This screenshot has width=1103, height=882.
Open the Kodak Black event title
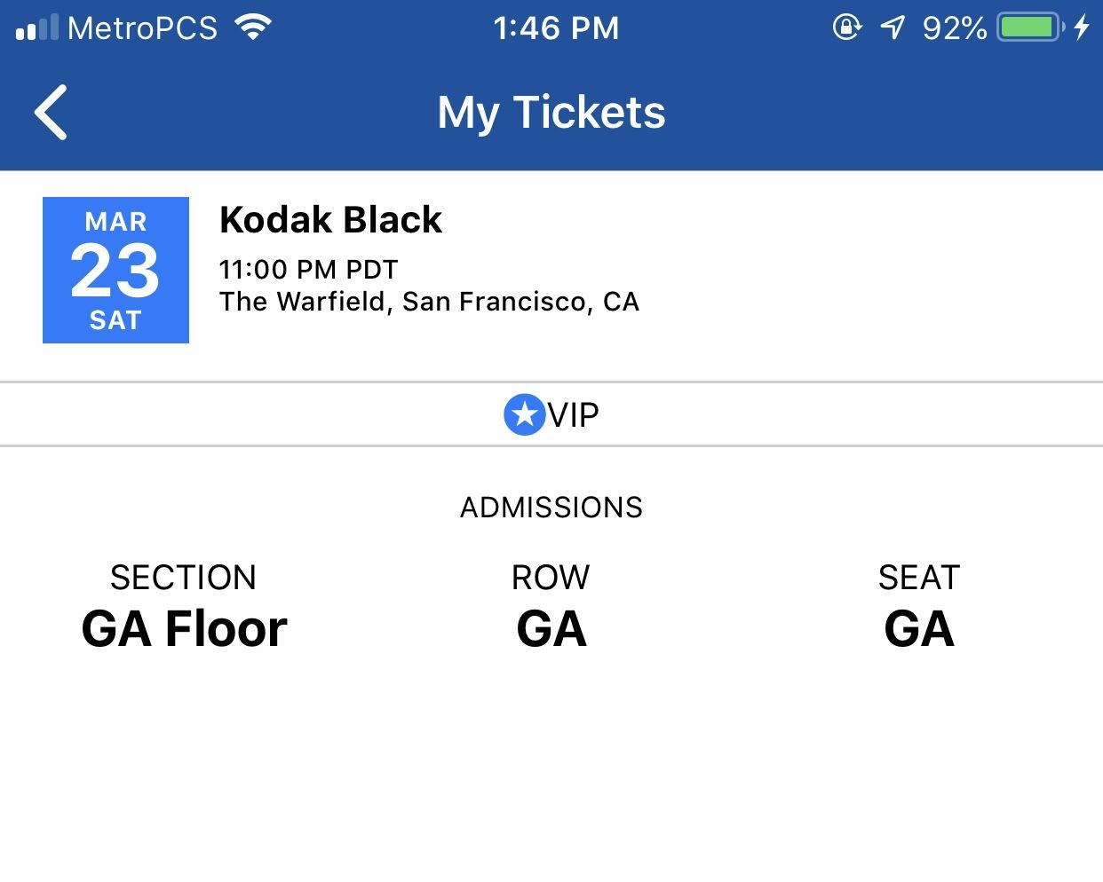point(330,220)
